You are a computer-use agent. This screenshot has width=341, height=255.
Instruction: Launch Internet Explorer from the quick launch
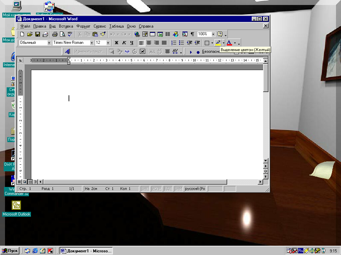click(35, 251)
